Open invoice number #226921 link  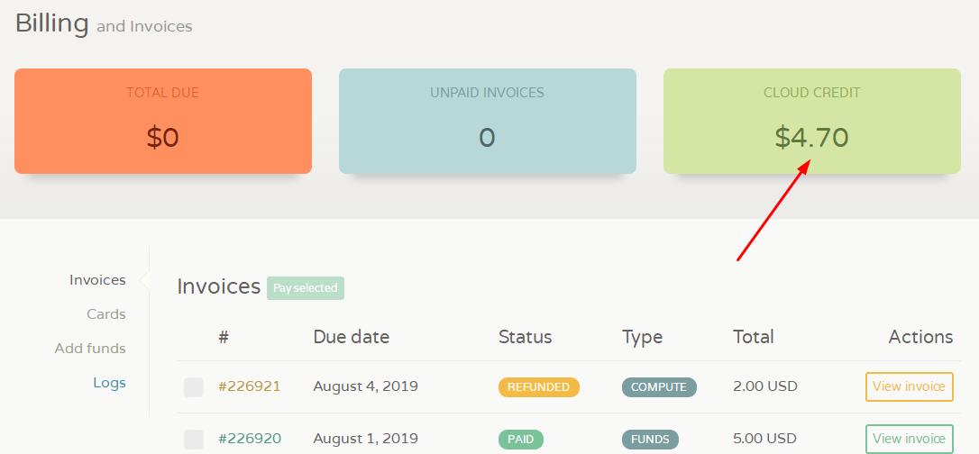point(249,386)
